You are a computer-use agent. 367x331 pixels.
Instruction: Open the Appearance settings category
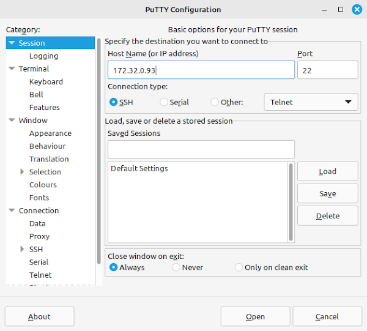[x=50, y=133]
